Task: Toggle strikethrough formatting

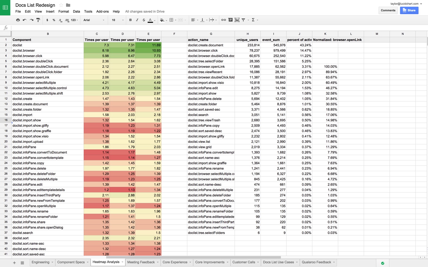Action: 143,20
